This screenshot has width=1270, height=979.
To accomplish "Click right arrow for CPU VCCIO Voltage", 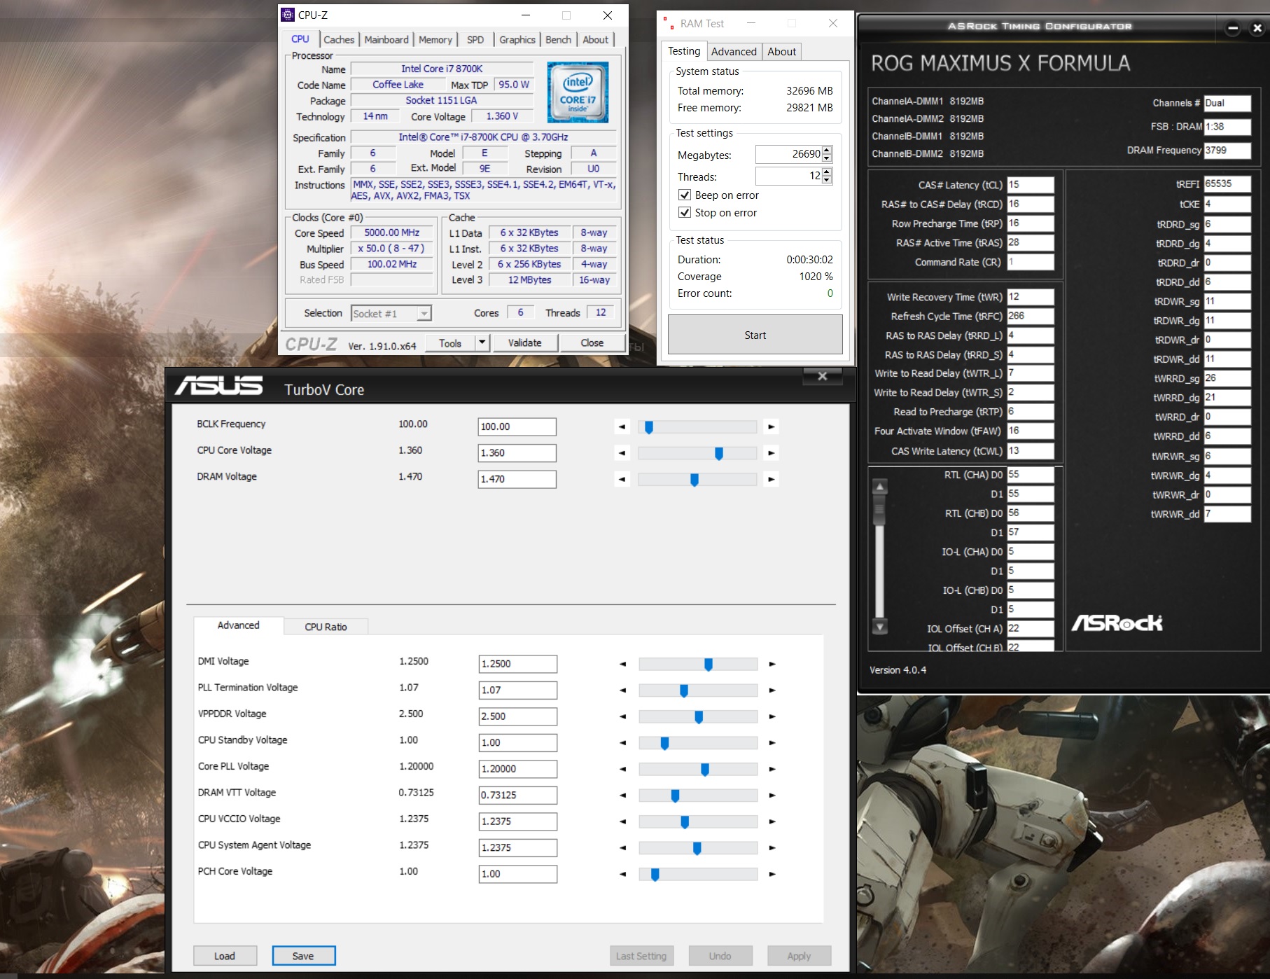I will pyautogui.click(x=772, y=821).
